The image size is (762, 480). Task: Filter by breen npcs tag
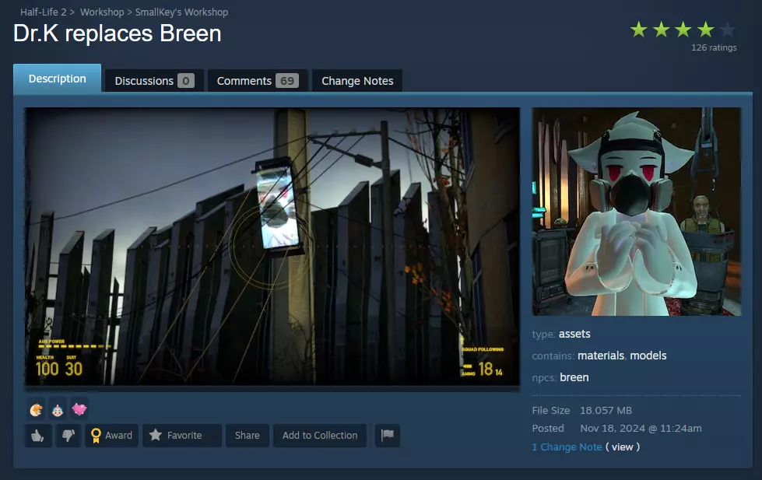(574, 377)
